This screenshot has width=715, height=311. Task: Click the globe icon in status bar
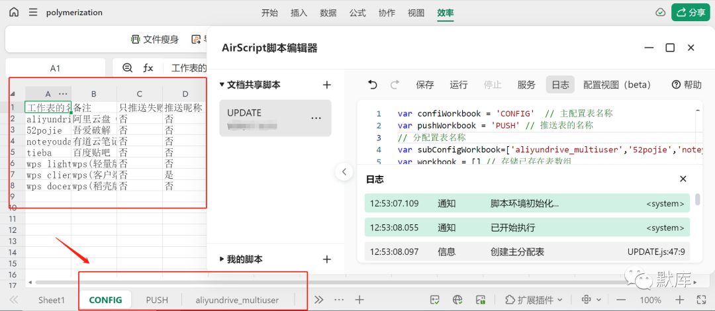(x=458, y=300)
